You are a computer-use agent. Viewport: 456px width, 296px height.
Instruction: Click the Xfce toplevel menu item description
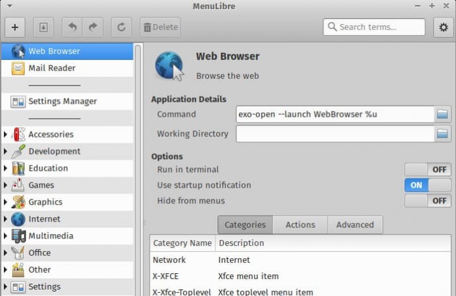tap(266, 291)
